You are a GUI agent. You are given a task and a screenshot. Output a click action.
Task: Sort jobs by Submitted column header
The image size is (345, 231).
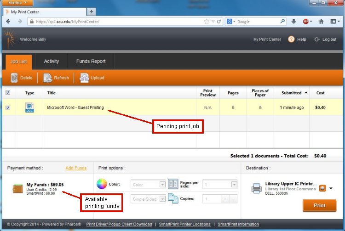pyautogui.click(x=292, y=93)
